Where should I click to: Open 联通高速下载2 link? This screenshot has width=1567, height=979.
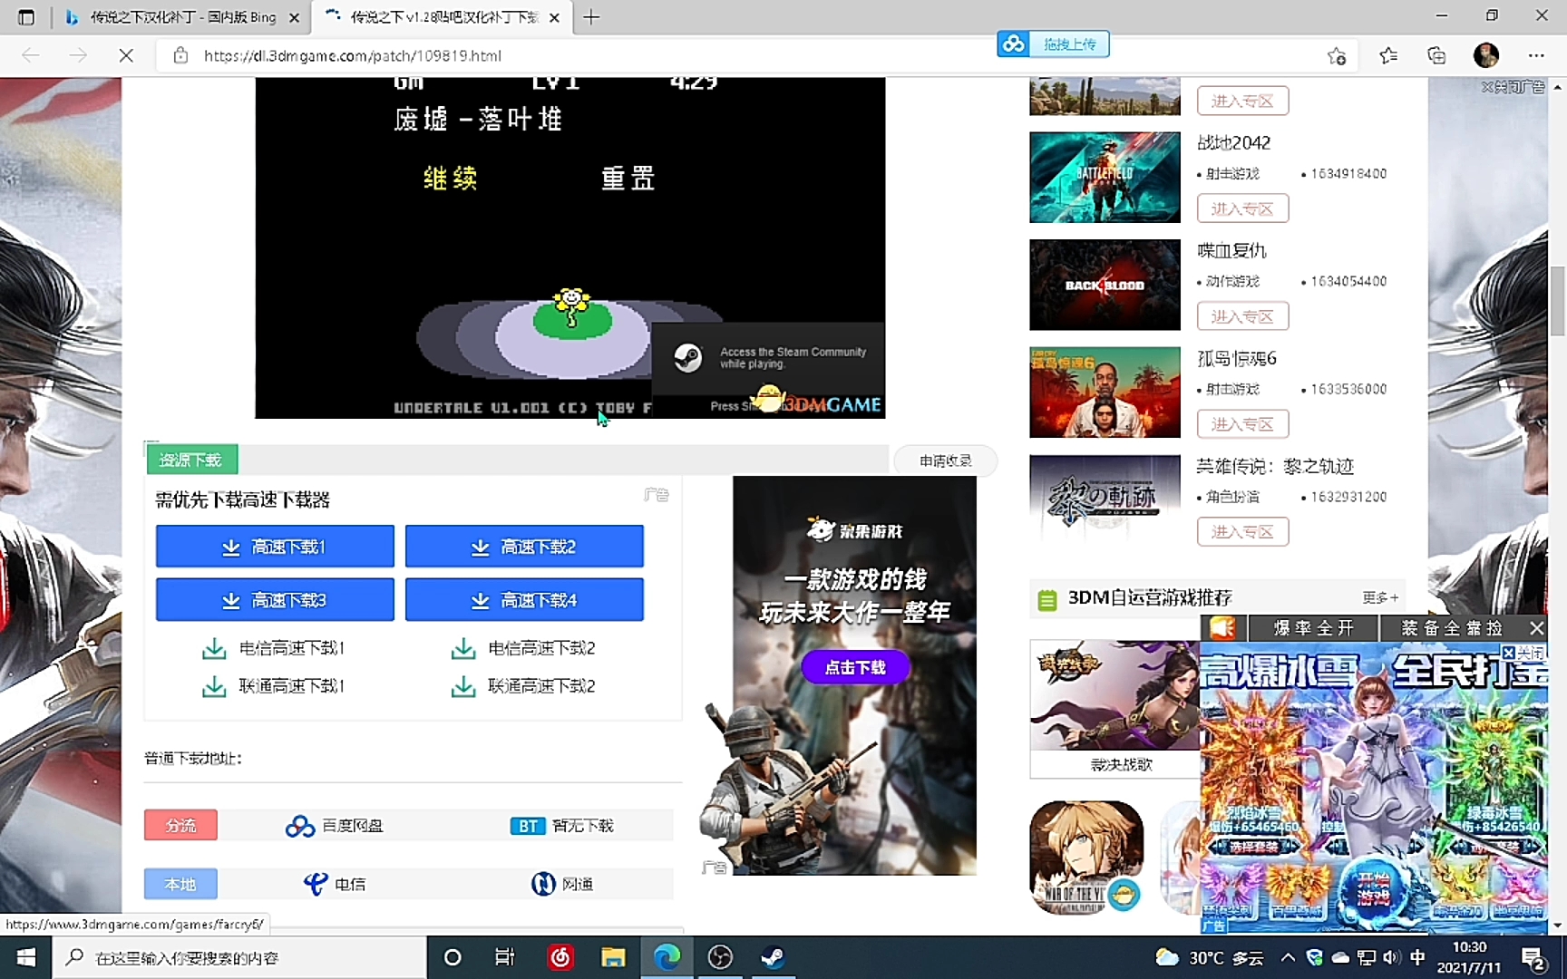point(523,686)
